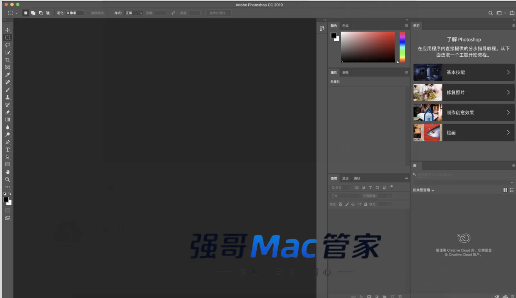Toggle Quick Mask mode
Image resolution: width=516 pixels, height=298 pixels.
click(8, 210)
